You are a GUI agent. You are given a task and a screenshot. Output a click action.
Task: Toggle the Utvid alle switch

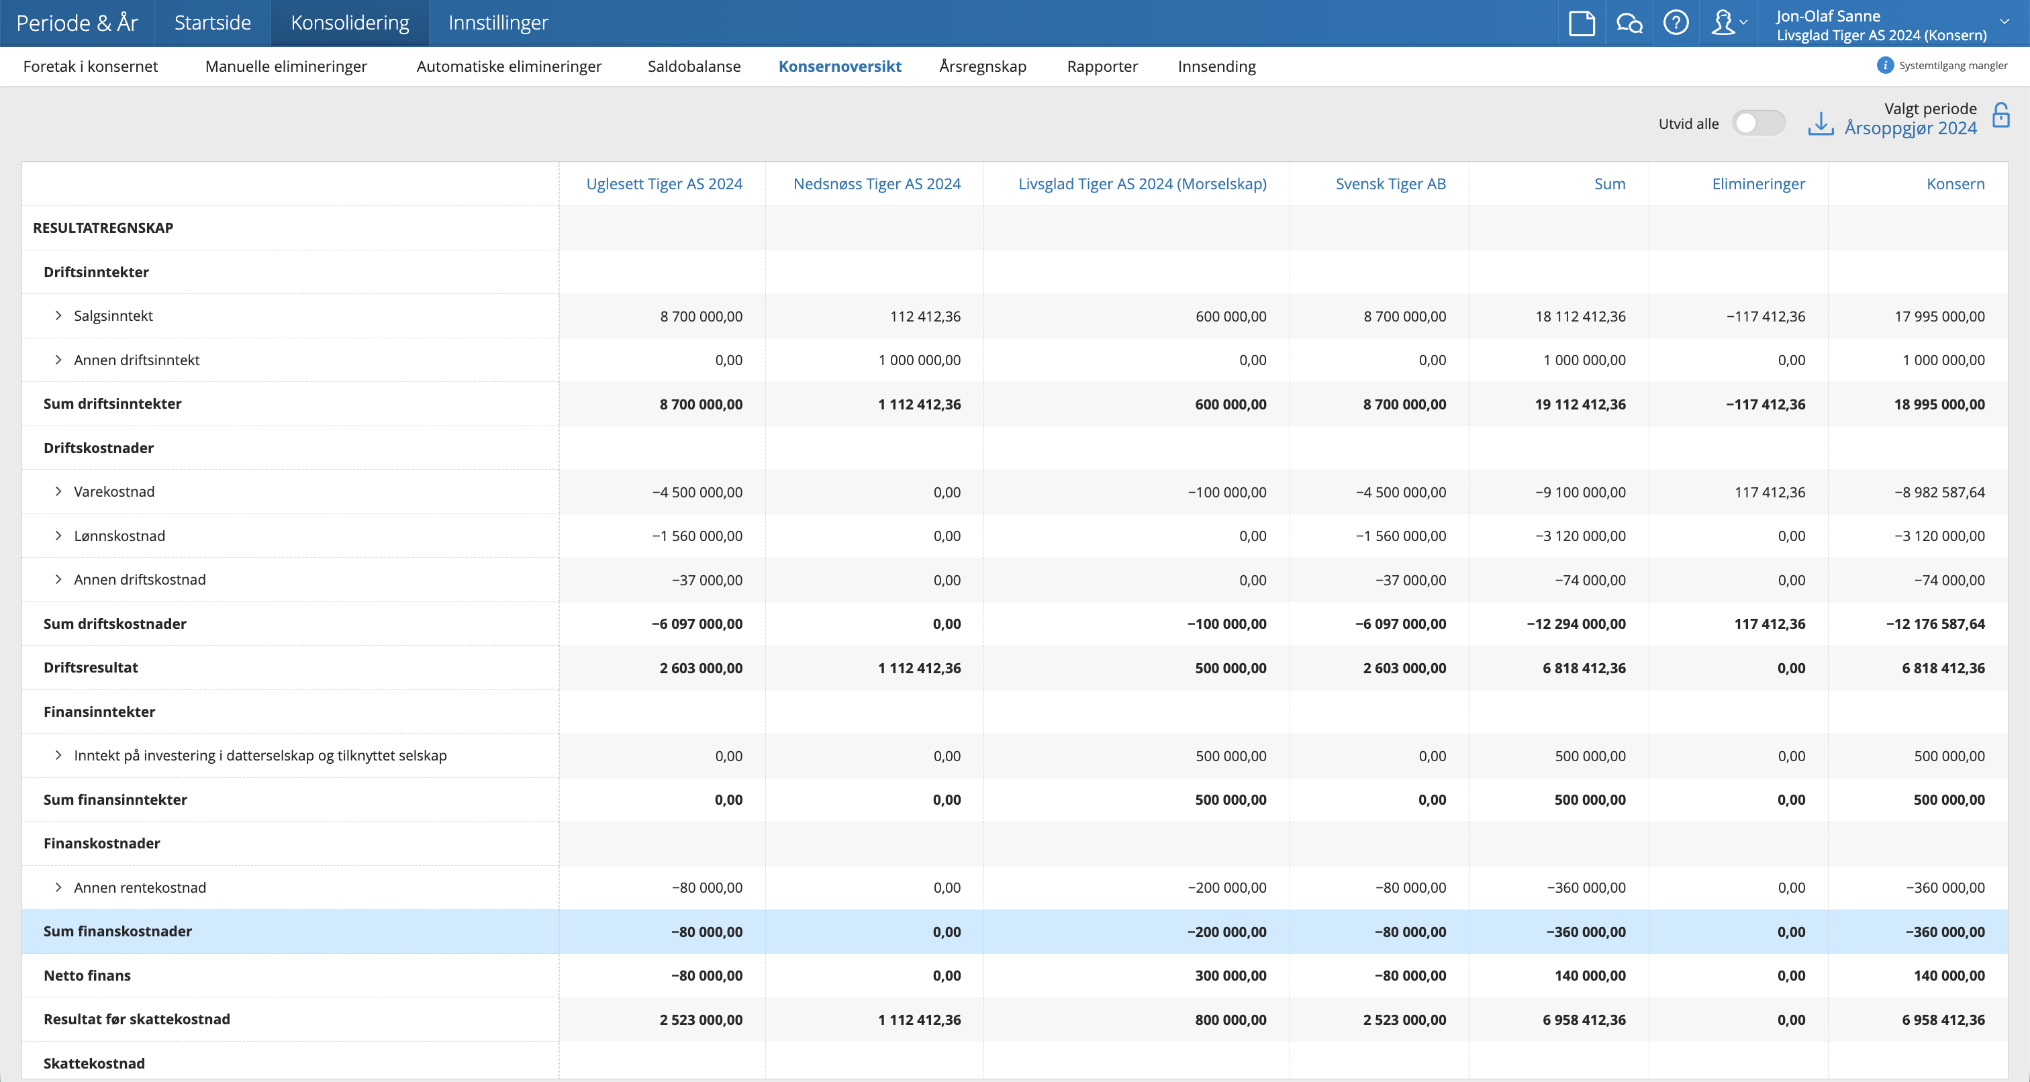[1758, 123]
